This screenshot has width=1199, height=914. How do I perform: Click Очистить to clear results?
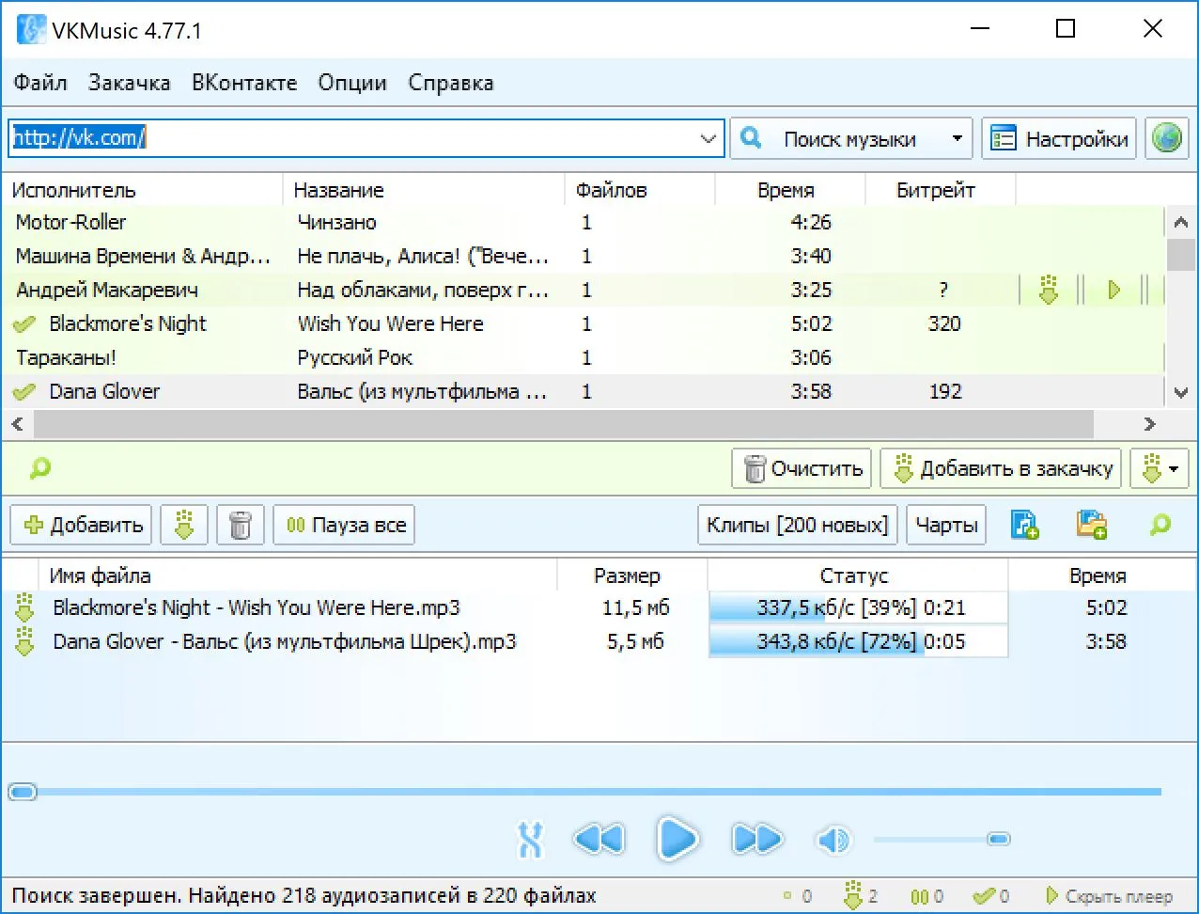coord(802,468)
